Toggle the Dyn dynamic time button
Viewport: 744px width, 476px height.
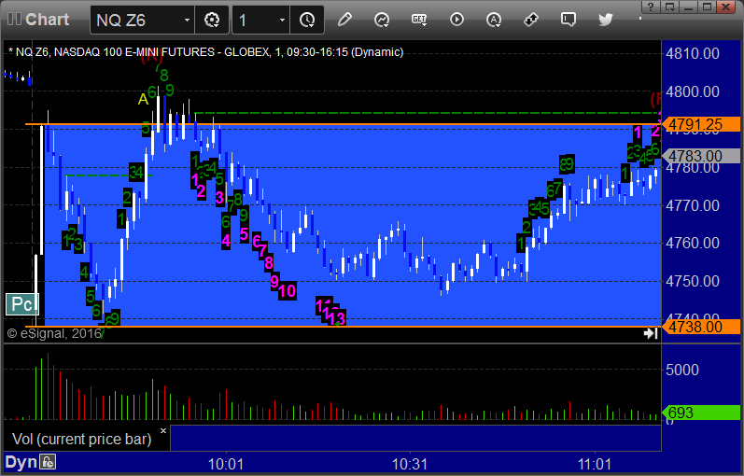coord(21,462)
